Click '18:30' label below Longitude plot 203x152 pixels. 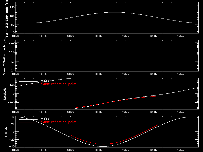(x=71, y=112)
